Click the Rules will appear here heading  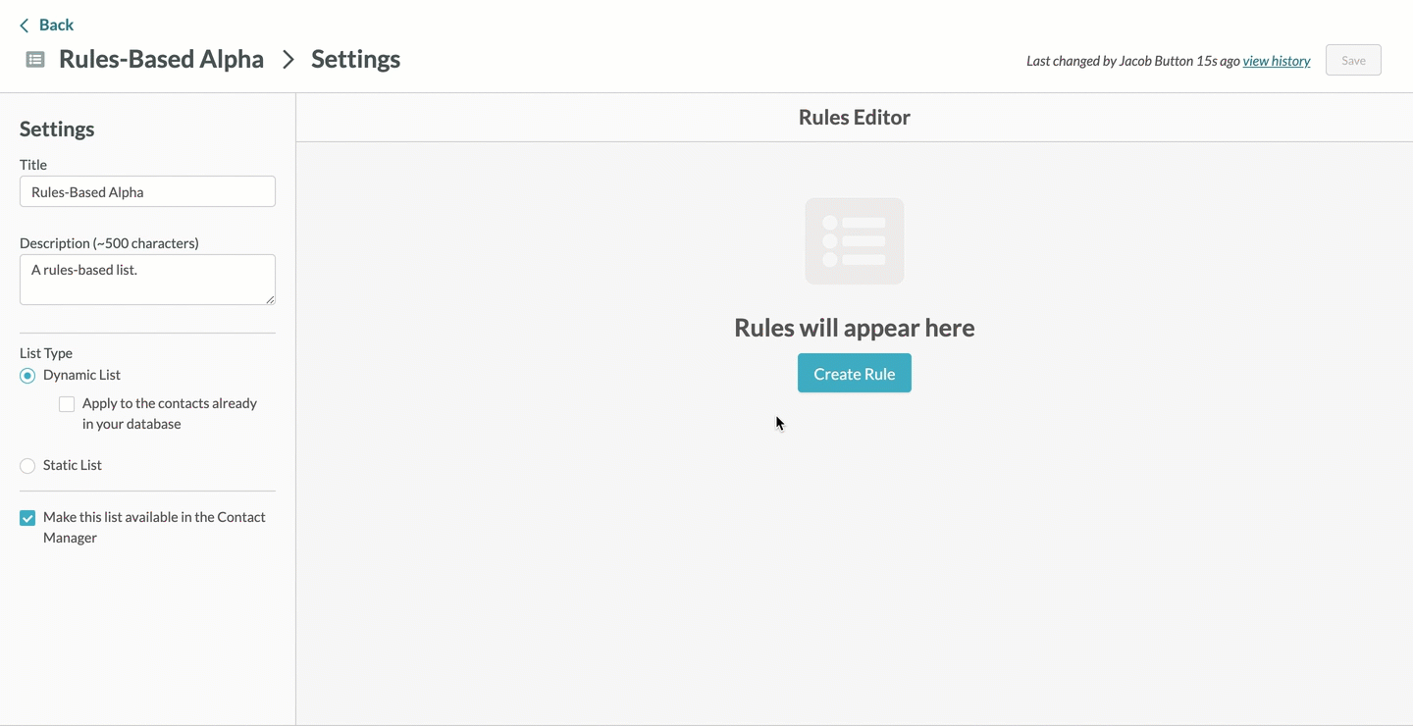[x=854, y=327]
